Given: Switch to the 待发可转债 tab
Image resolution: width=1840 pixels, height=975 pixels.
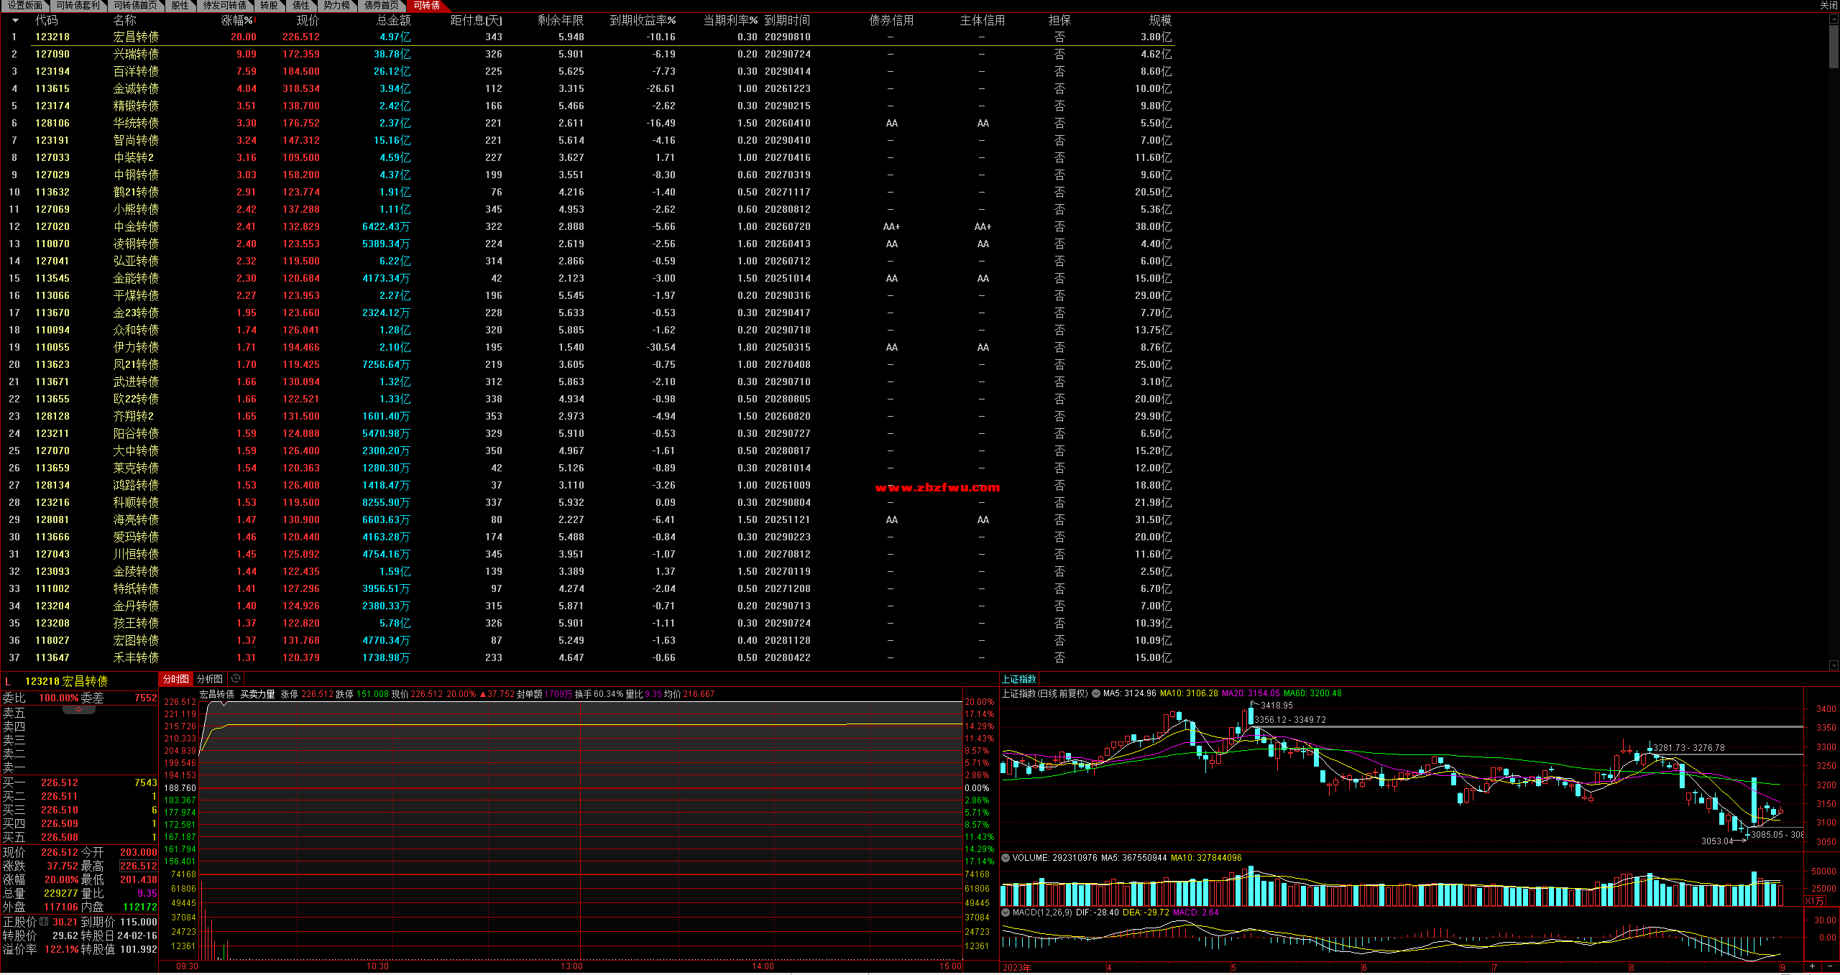Looking at the screenshot, I should [x=224, y=6].
